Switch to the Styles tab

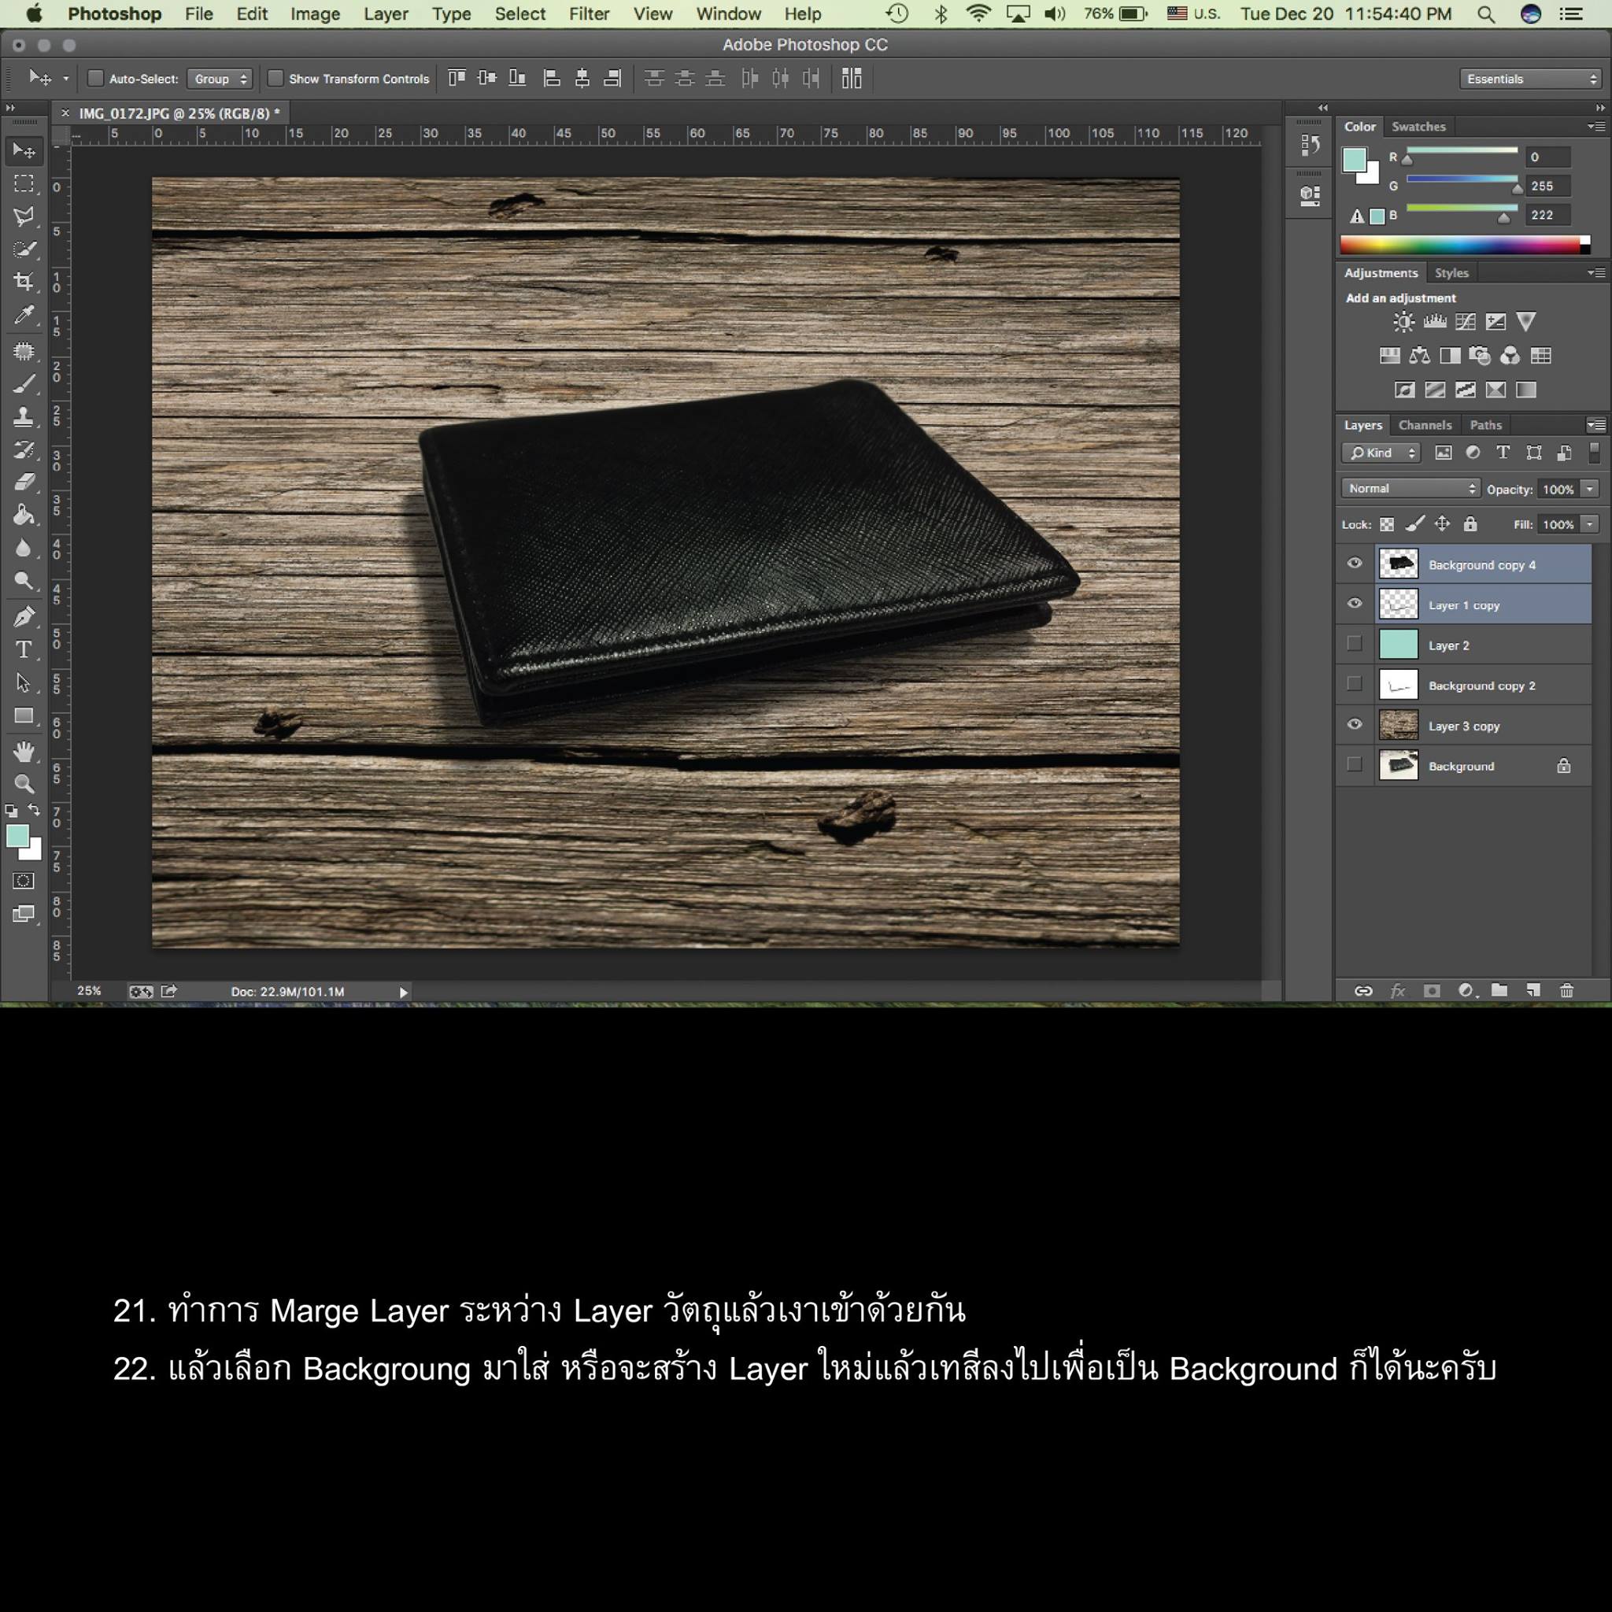[x=1451, y=273]
